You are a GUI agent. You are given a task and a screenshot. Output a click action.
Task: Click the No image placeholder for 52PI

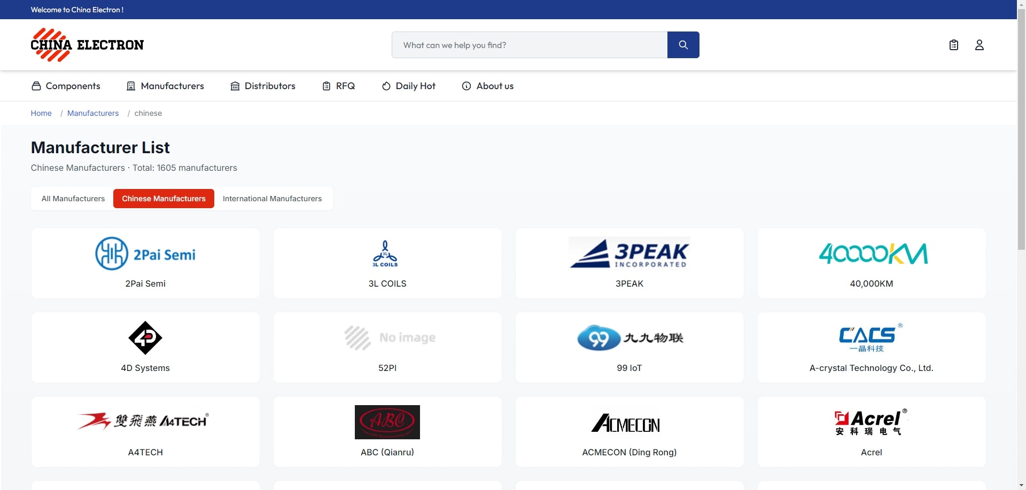390,338
